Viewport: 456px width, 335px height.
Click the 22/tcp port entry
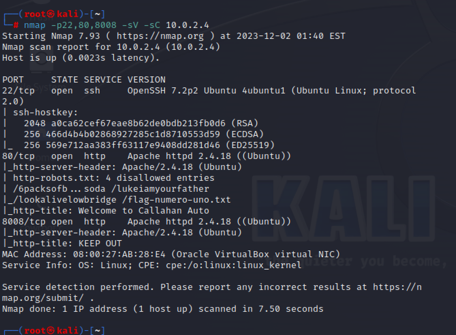[18, 91]
